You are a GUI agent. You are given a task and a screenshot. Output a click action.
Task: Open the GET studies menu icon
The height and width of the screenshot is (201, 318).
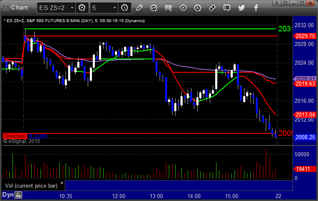point(168,8)
